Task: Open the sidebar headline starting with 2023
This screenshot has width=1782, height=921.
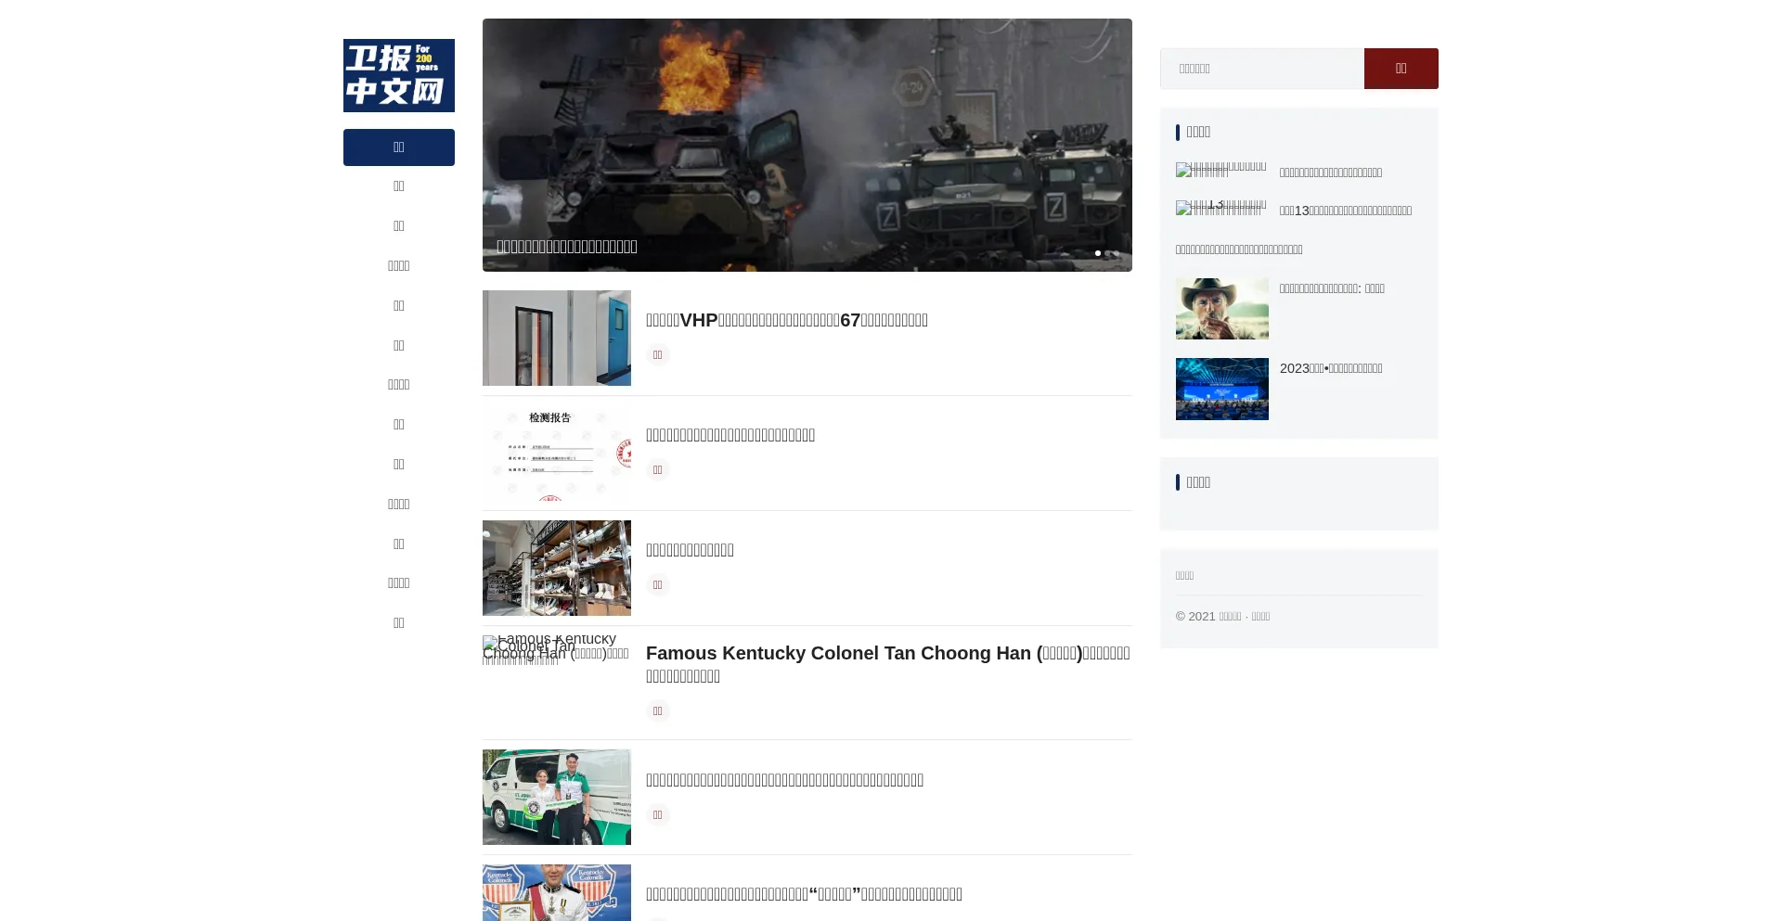Action: [1331, 368]
